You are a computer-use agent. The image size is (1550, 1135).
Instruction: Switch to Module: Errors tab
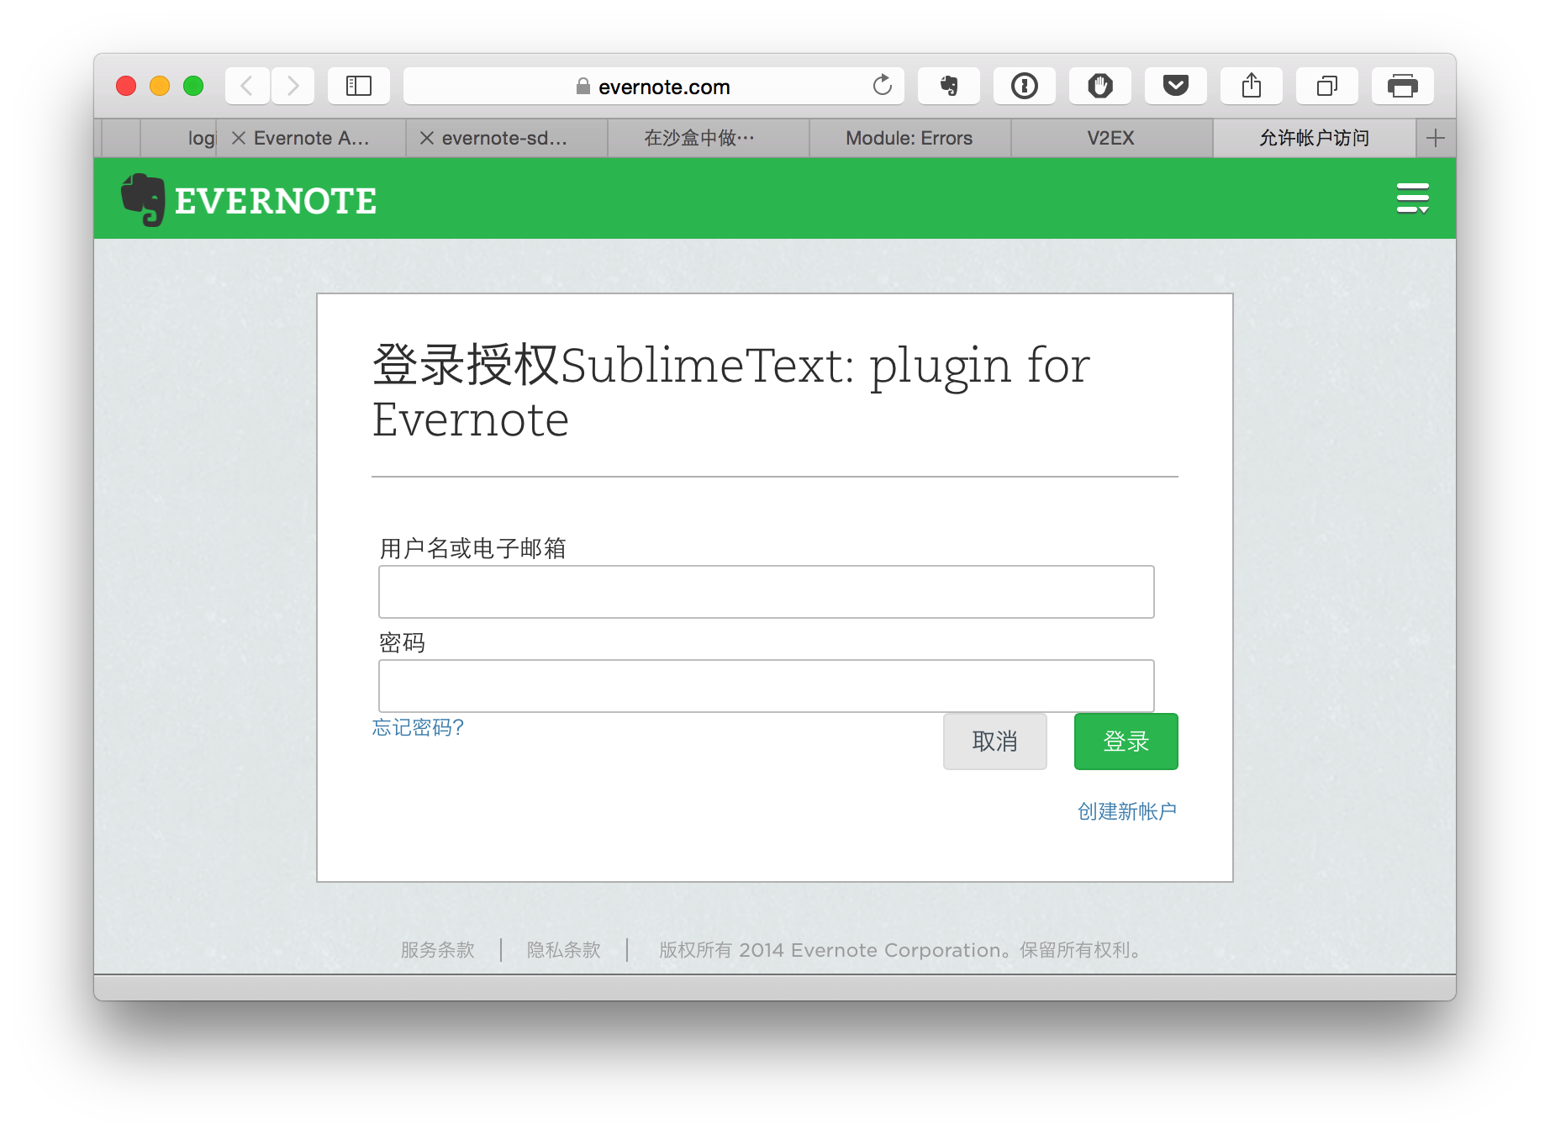pyautogui.click(x=910, y=138)
